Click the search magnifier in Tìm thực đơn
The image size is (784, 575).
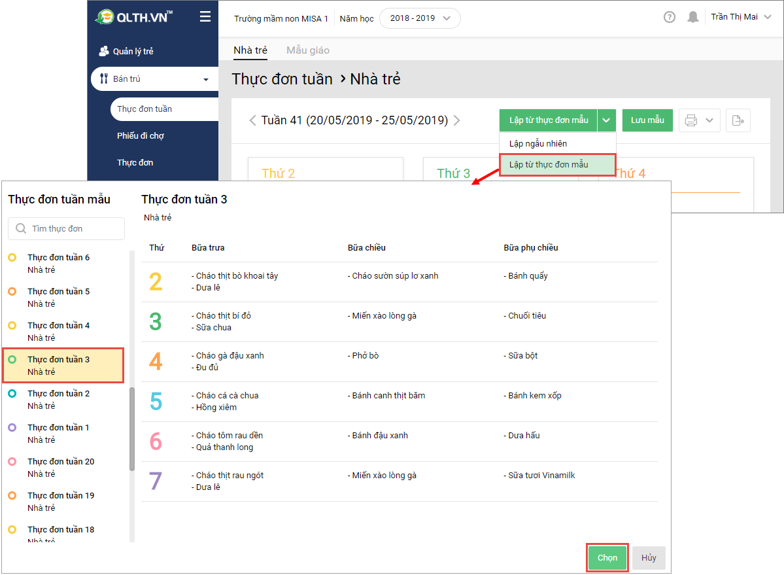click(21, 228)
